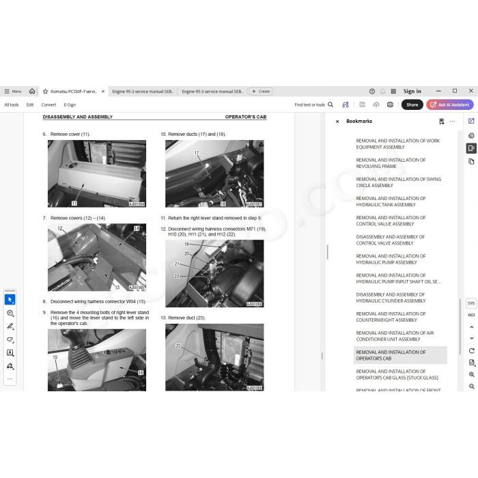
Task: Go to the next page down arrow
Action: [471, 338]
